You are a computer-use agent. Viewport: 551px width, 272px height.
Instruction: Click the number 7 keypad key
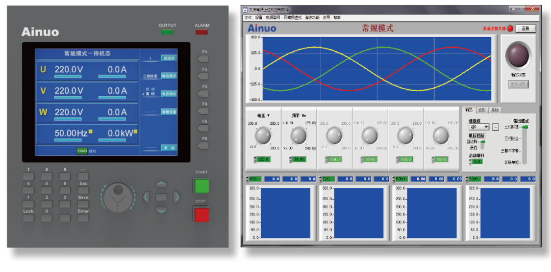pyautogui.click(x=29, y=176)
